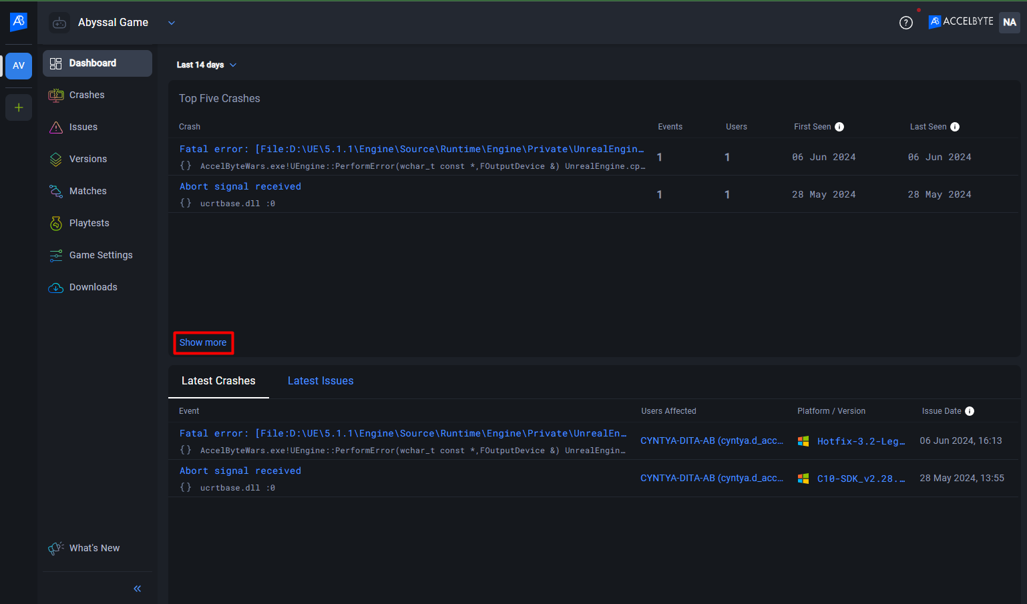Click the Game Settings sliders icon
This screenshot has height=604, width=1027.
(56, 256)
